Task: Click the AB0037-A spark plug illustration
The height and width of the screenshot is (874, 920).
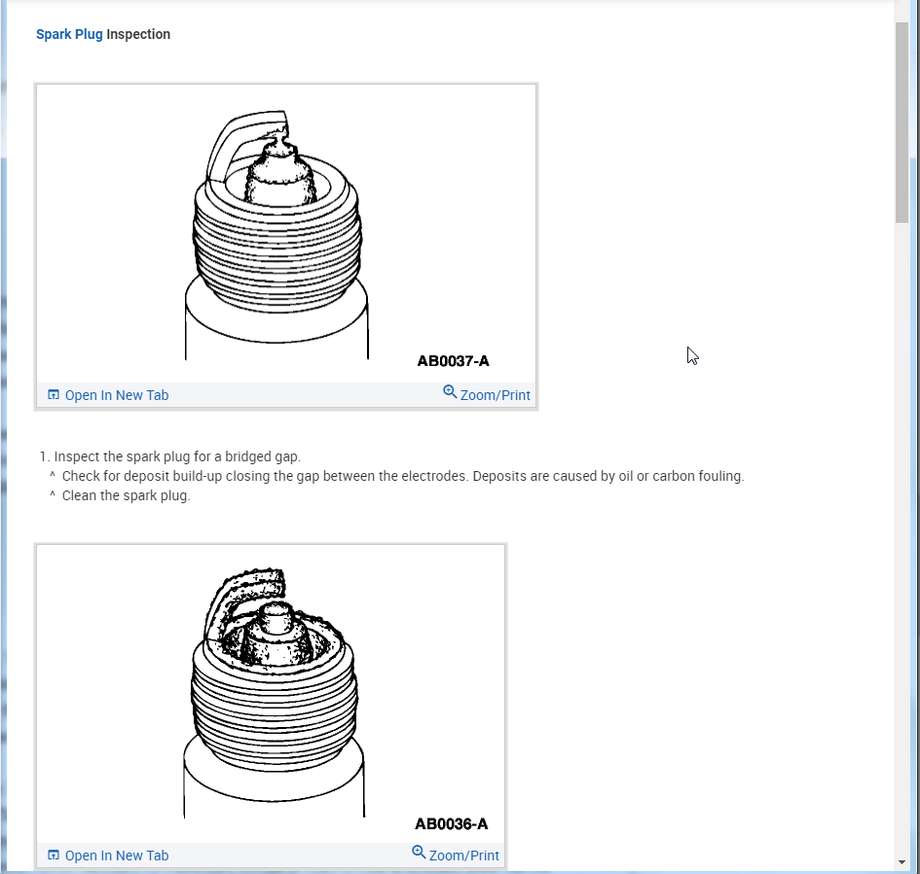Action: click(x=276, y=235)
